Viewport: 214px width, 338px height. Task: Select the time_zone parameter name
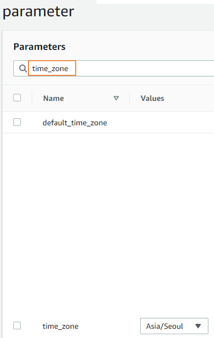pos(60,326)
